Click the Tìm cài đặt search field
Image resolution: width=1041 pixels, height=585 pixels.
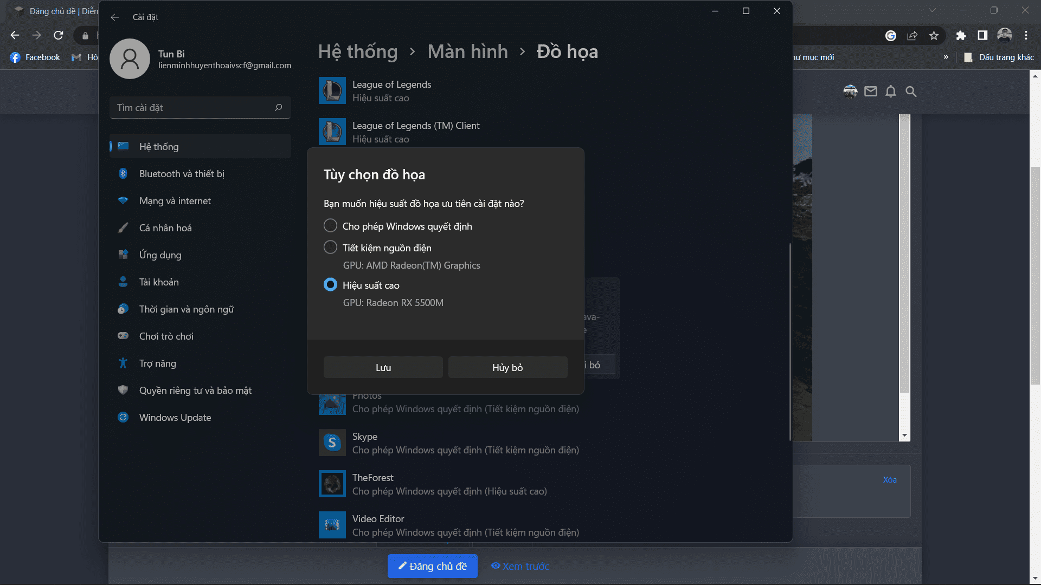(192, 107)
